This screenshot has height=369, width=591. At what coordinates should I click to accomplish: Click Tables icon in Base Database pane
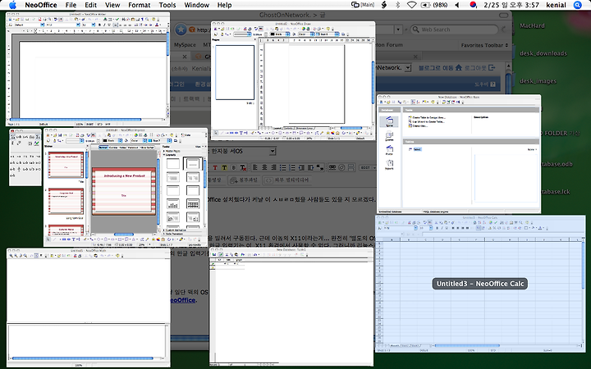tap(389, 121)
